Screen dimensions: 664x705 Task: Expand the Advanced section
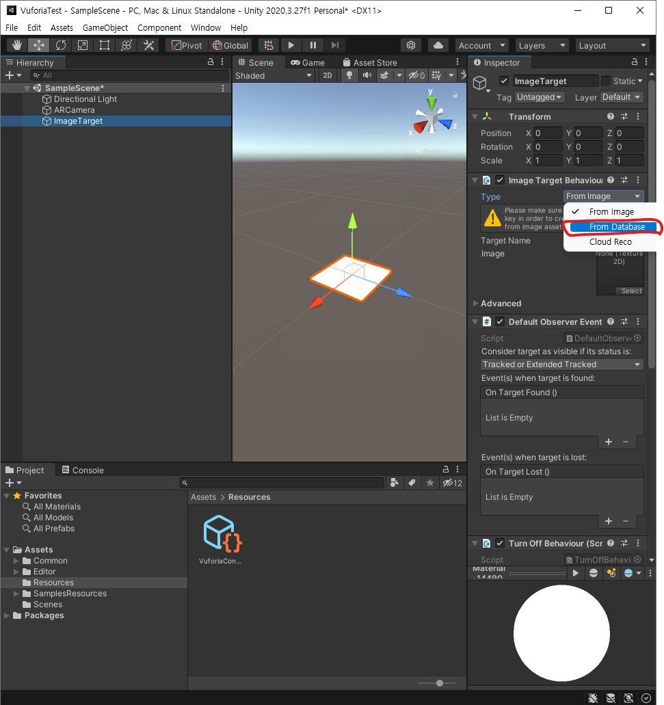click(x=475, y=304)
